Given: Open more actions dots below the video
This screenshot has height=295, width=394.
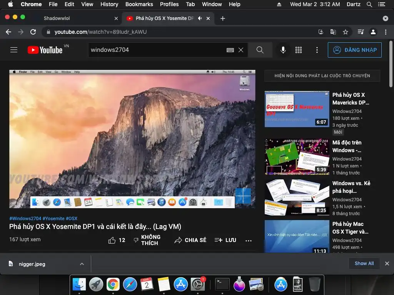Looking at the screenshot, I should 249,240.
